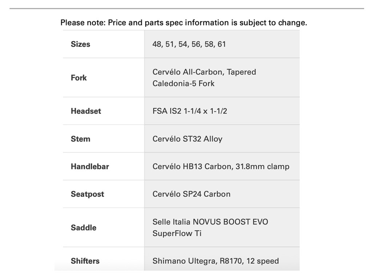Click the Cervélo SP24 Carbon value
The width and height of the screenshot is (372, 279).
[191, 194]
